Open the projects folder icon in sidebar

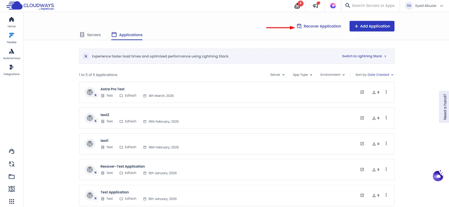[12, 177]
